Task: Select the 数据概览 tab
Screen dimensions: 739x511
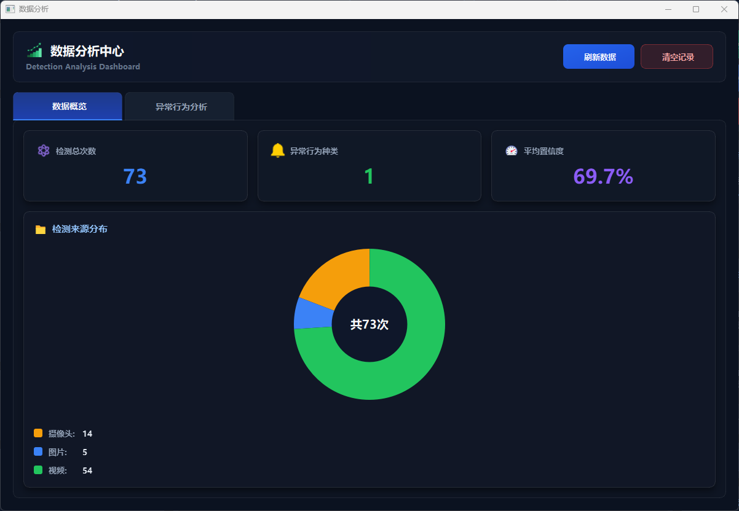Action: click(x=68, y=107)
